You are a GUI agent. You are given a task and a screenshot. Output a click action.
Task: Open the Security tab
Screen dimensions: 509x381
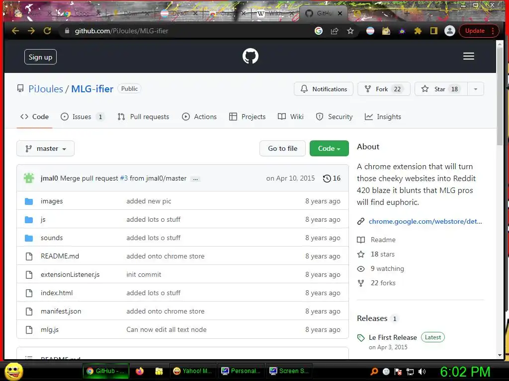point(334,117)
